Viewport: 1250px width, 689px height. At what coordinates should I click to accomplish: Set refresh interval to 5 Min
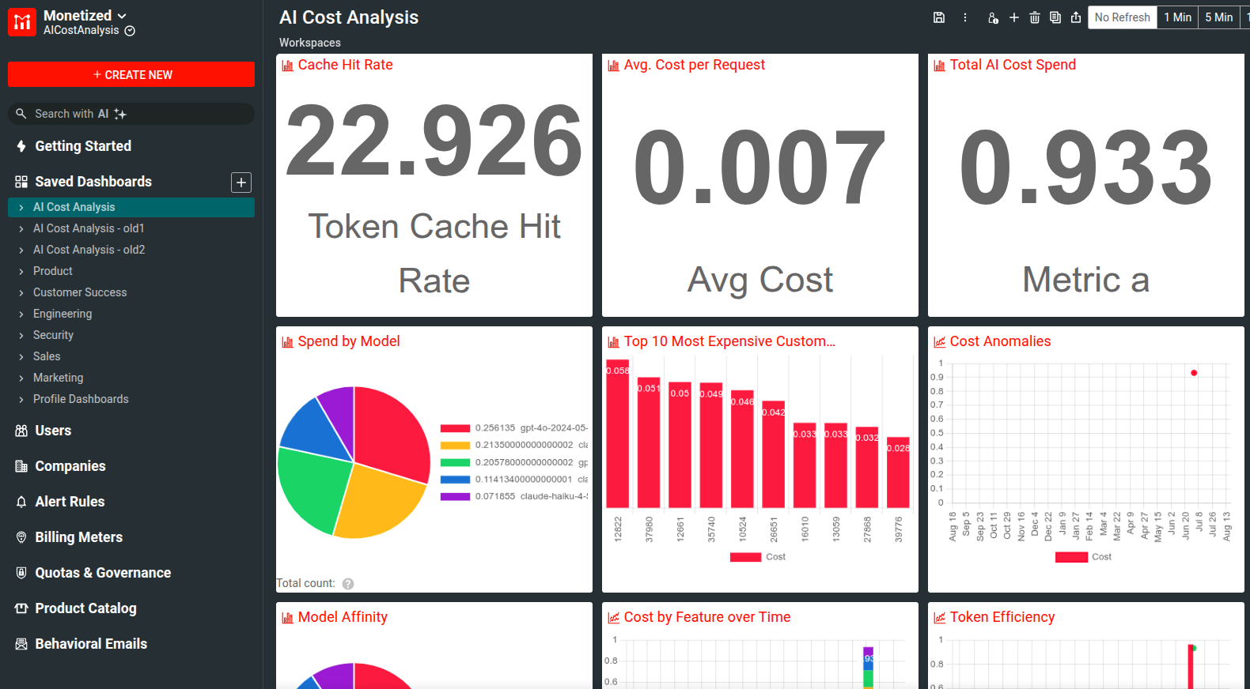click(1218, 17)
